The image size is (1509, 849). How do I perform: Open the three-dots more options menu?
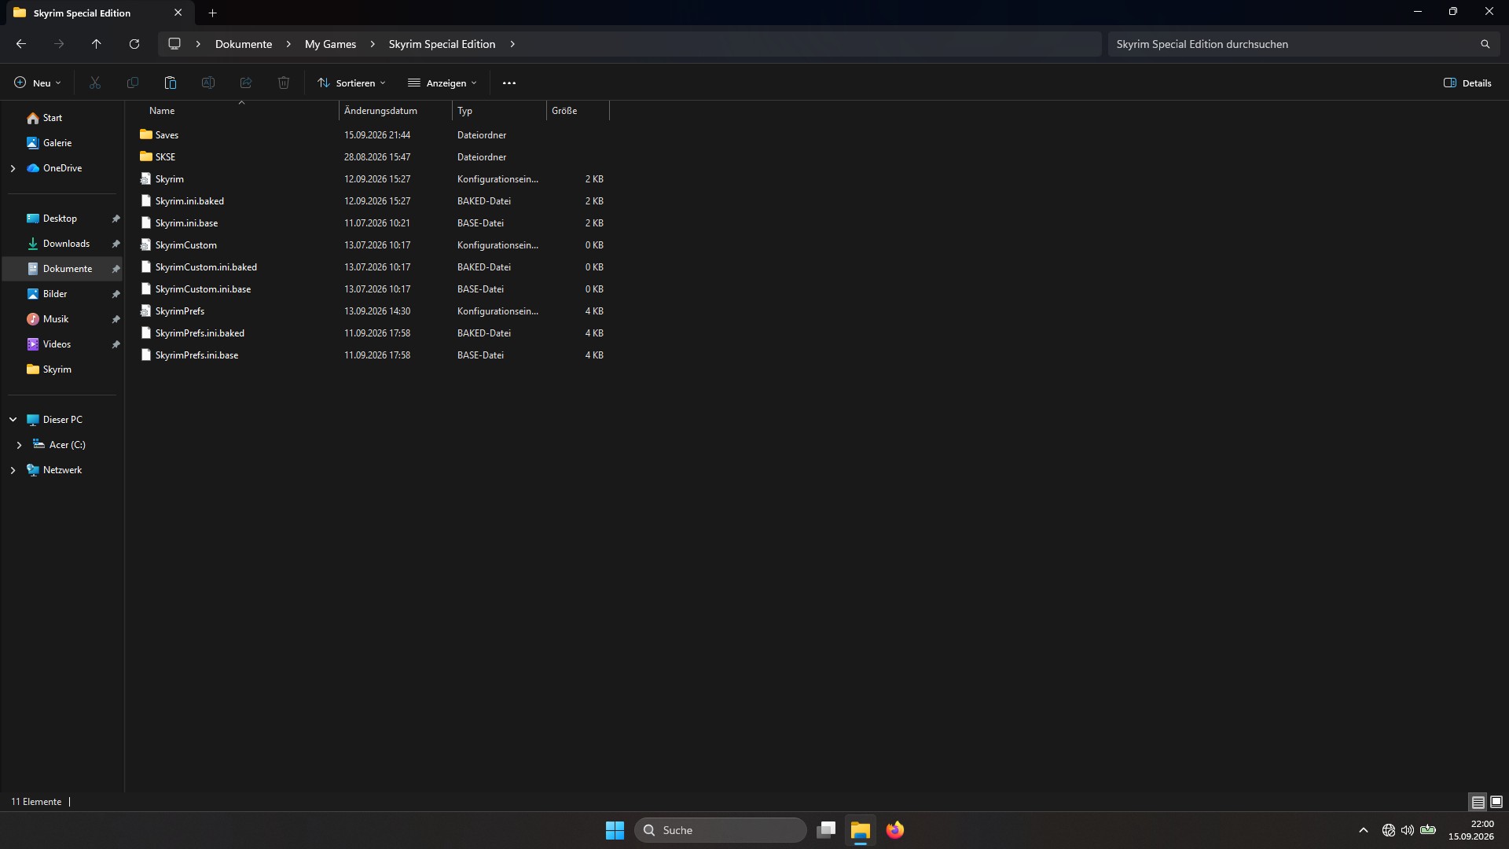509,83
